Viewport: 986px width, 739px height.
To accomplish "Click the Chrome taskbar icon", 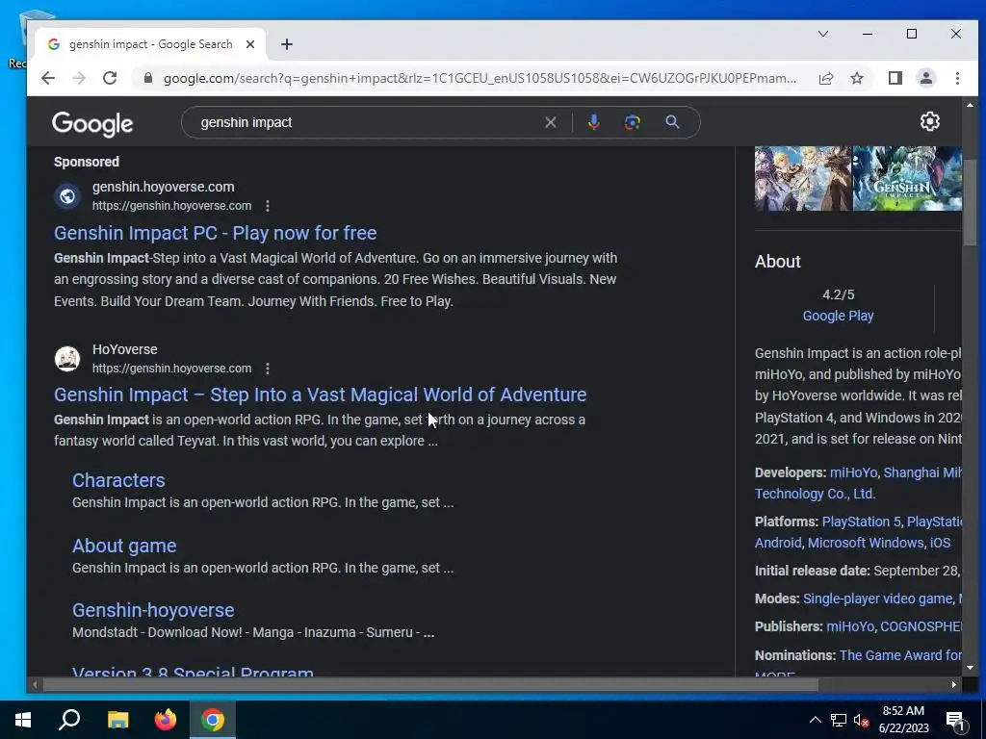I will pos(213,720).
